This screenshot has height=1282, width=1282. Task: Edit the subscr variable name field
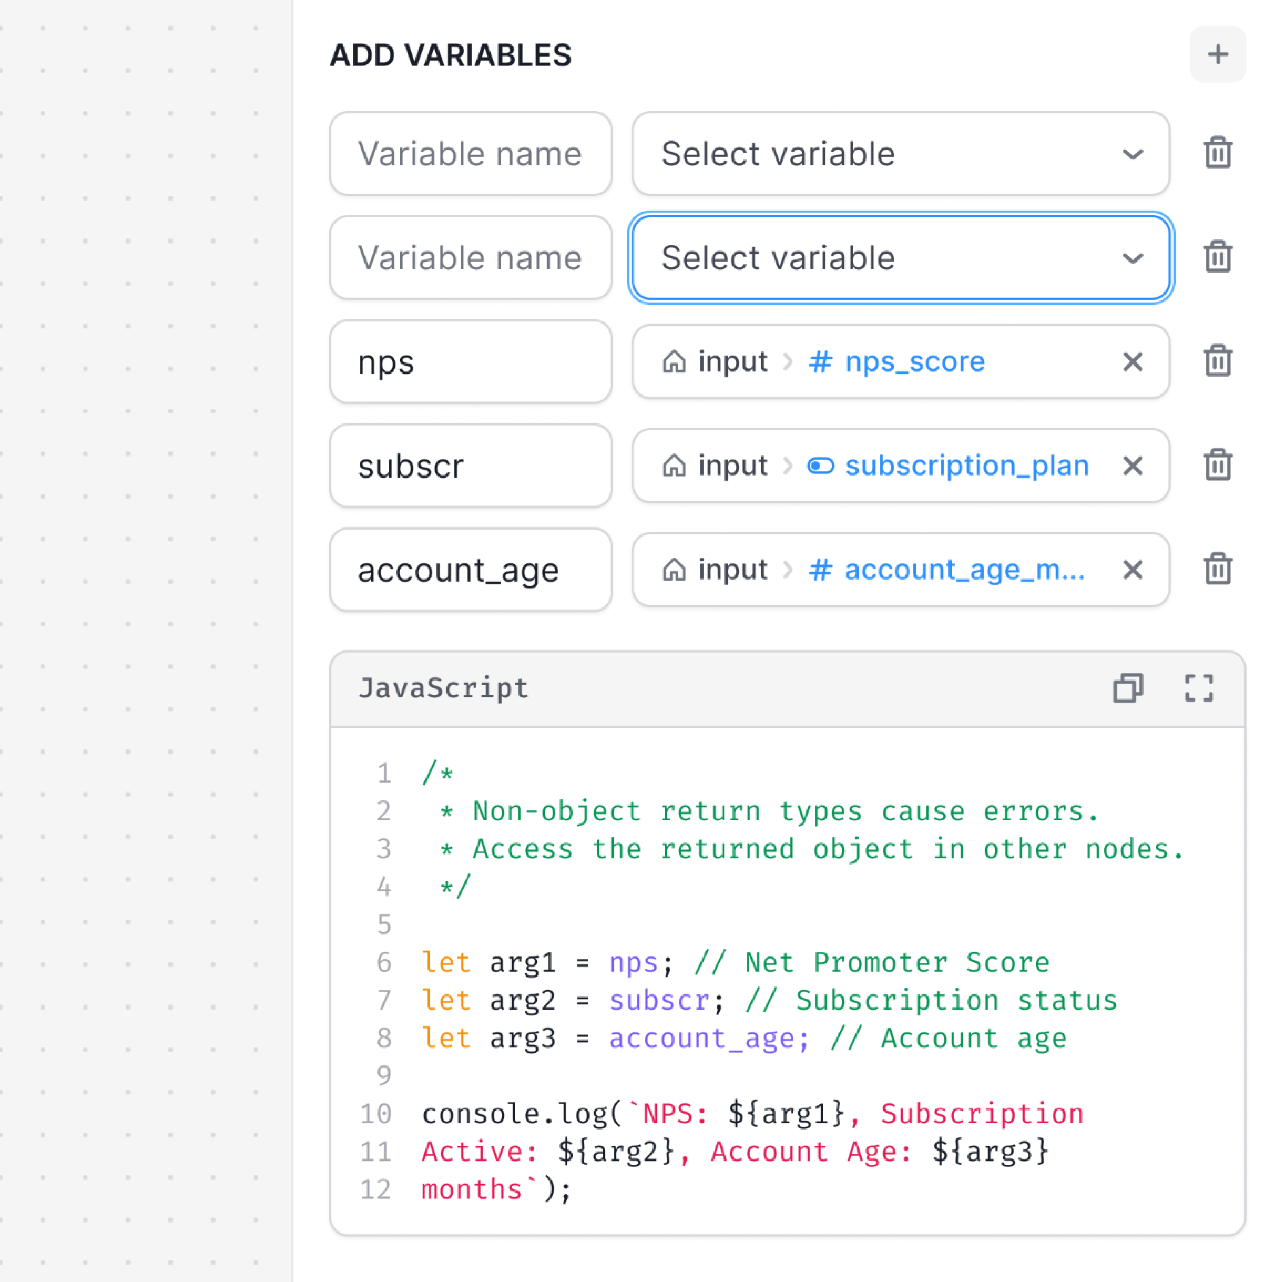coord(470,466)
